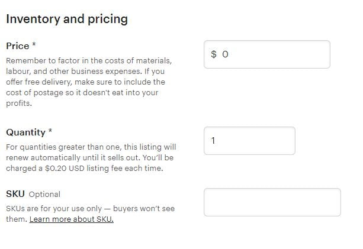Click the 0 value in Price field
The height and width of the screenshot is (249, 363).
point(225,54)
